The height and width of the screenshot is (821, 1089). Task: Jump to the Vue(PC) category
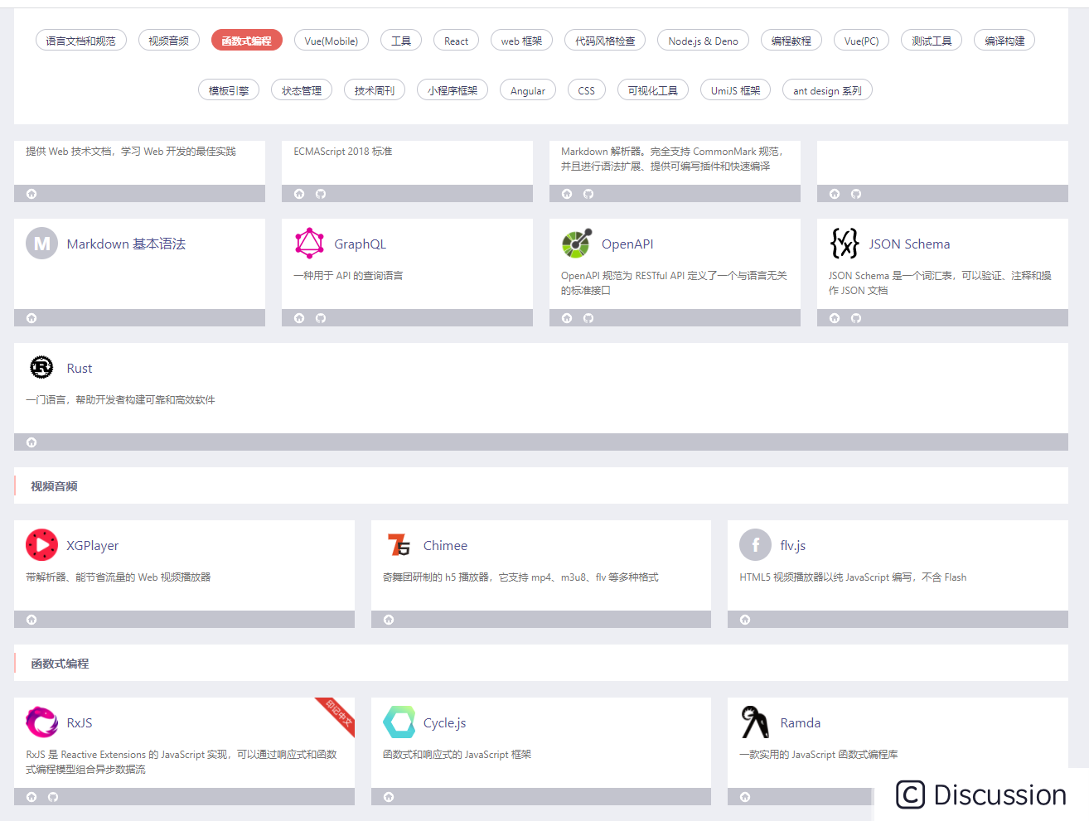(862, 41)
